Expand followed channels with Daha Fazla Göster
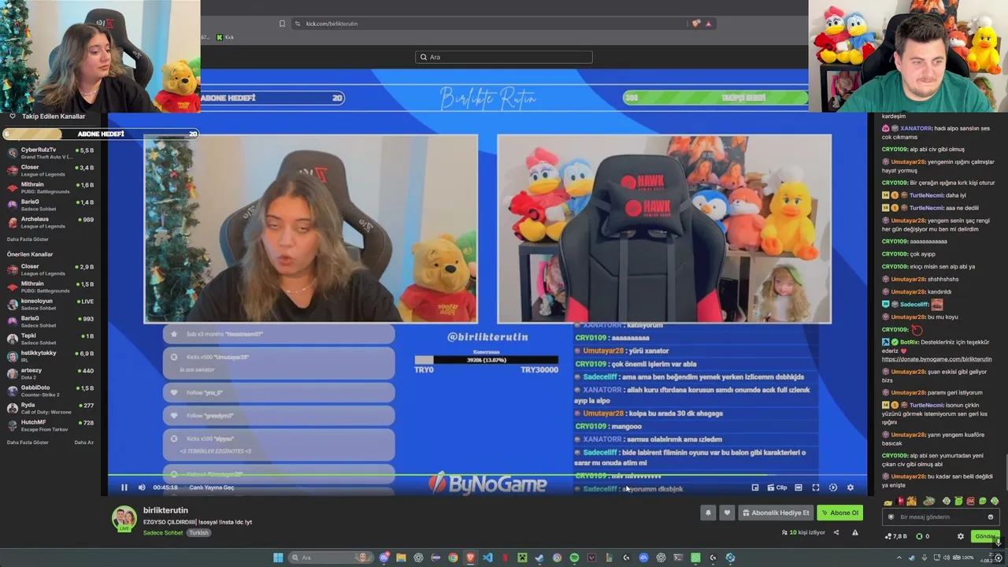The image size is (1008, 567). tap(28, 239)
